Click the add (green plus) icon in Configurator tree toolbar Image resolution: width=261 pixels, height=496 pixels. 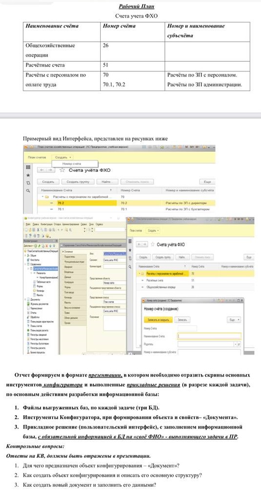click(x=35, y=246)
